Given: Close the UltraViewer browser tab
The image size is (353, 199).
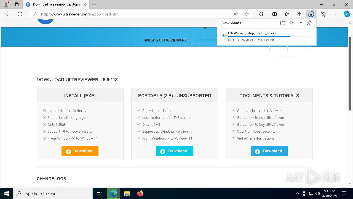Looking at the screenshot, I should [x=85, y=4].
